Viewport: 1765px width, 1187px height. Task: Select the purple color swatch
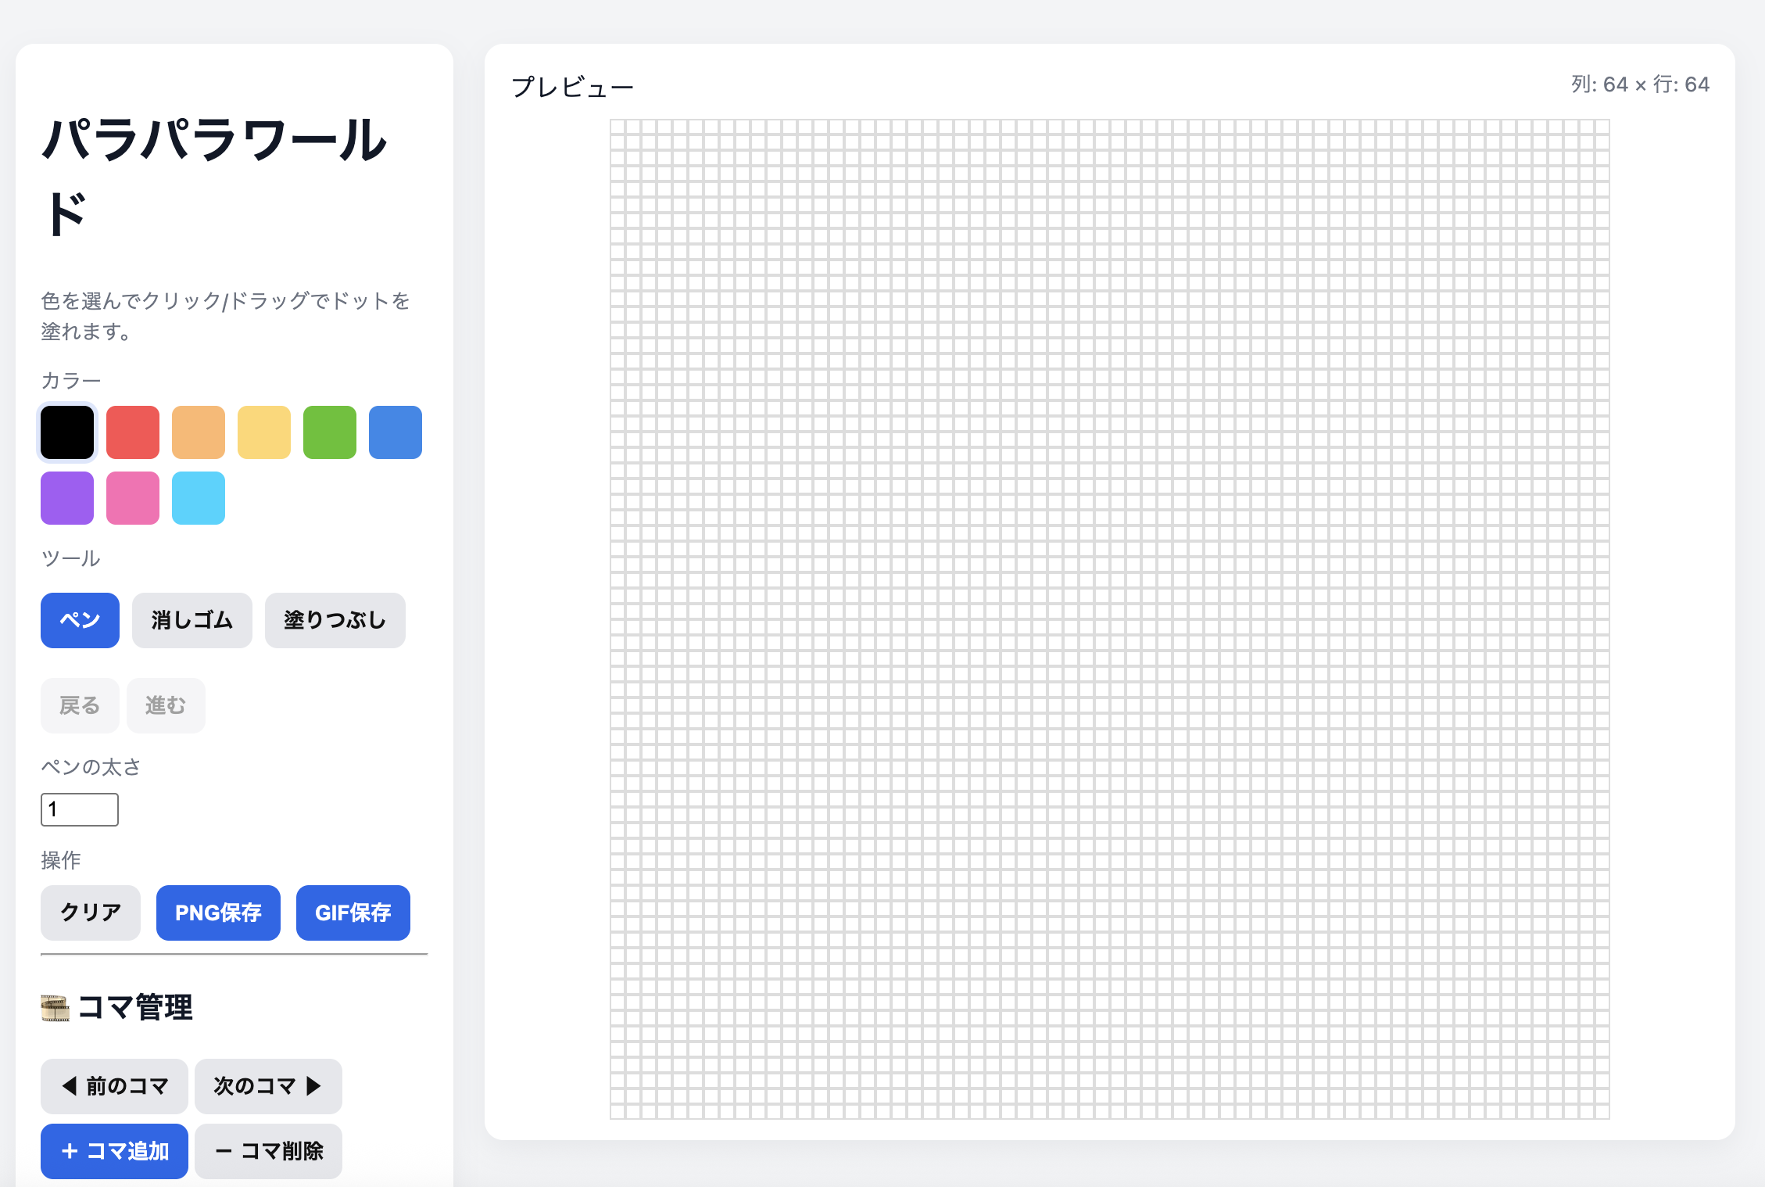67,498
